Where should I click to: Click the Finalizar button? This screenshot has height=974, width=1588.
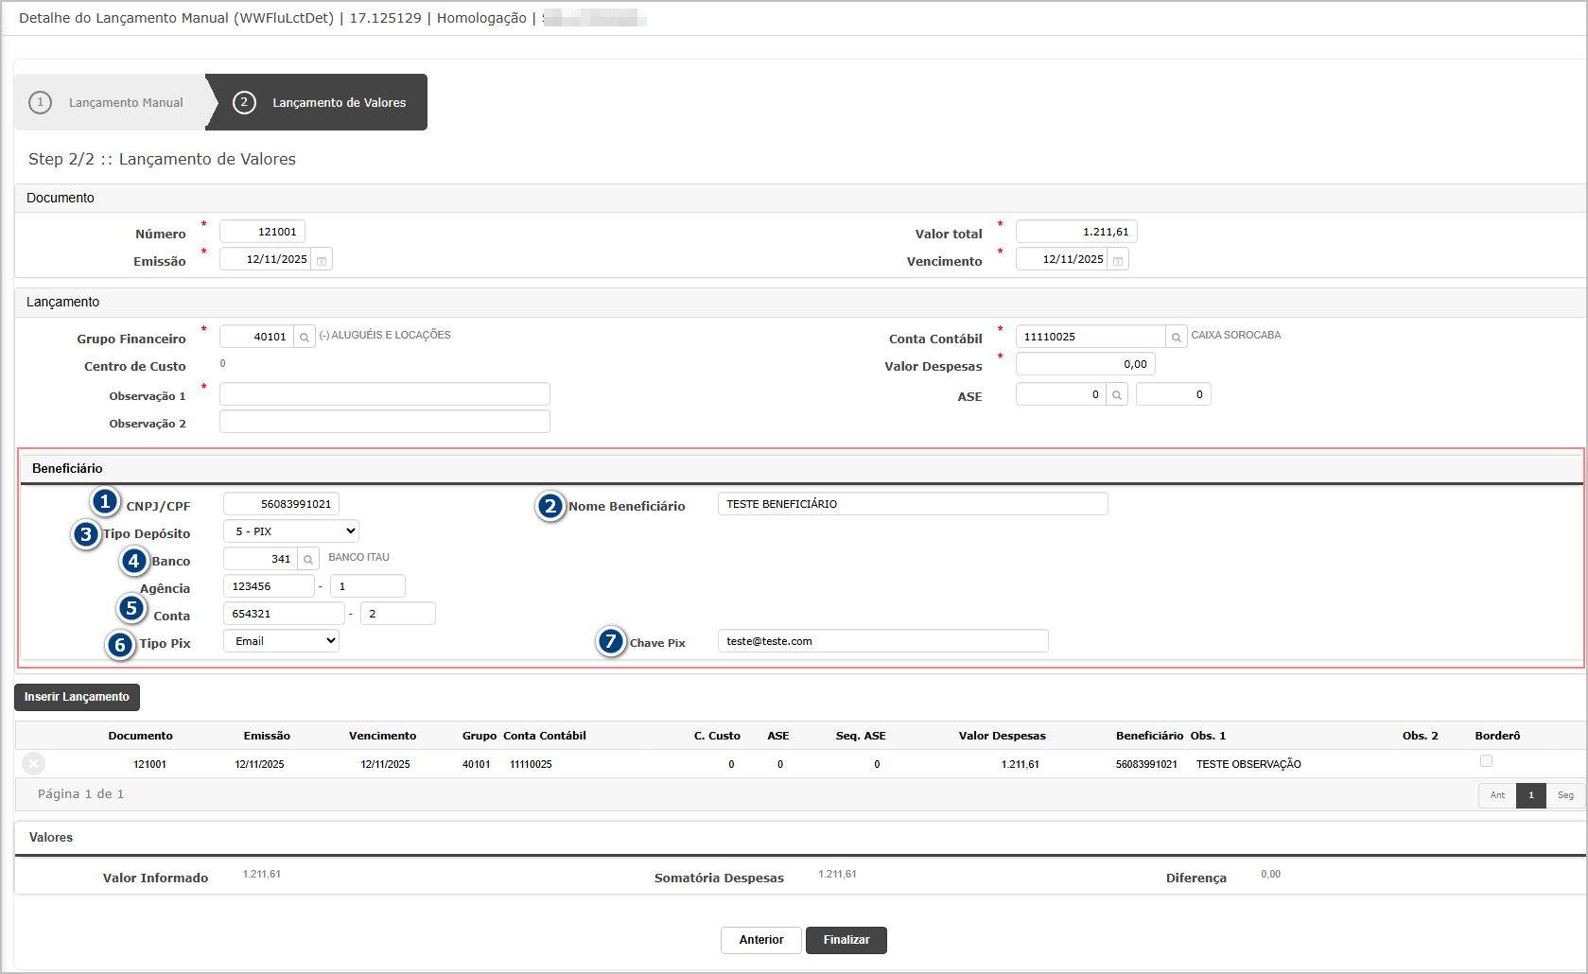pyautogui.click(x=846, y=940)
